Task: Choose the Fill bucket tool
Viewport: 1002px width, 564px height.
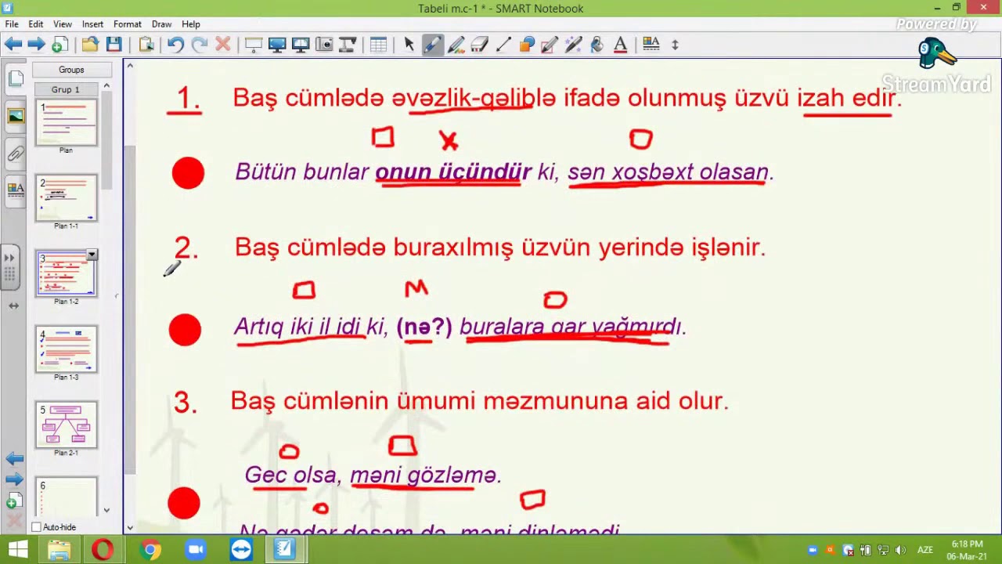Action: [x=597, y=45]
